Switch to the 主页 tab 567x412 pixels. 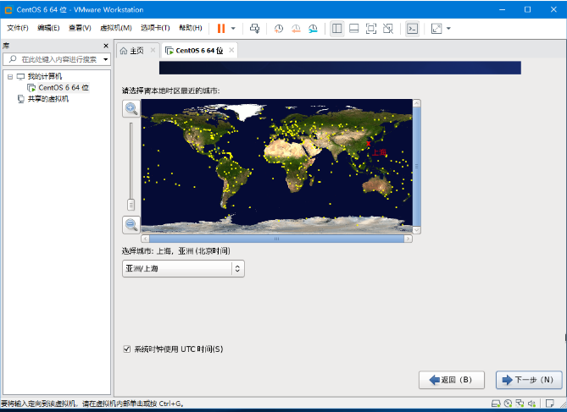[136, 51]
